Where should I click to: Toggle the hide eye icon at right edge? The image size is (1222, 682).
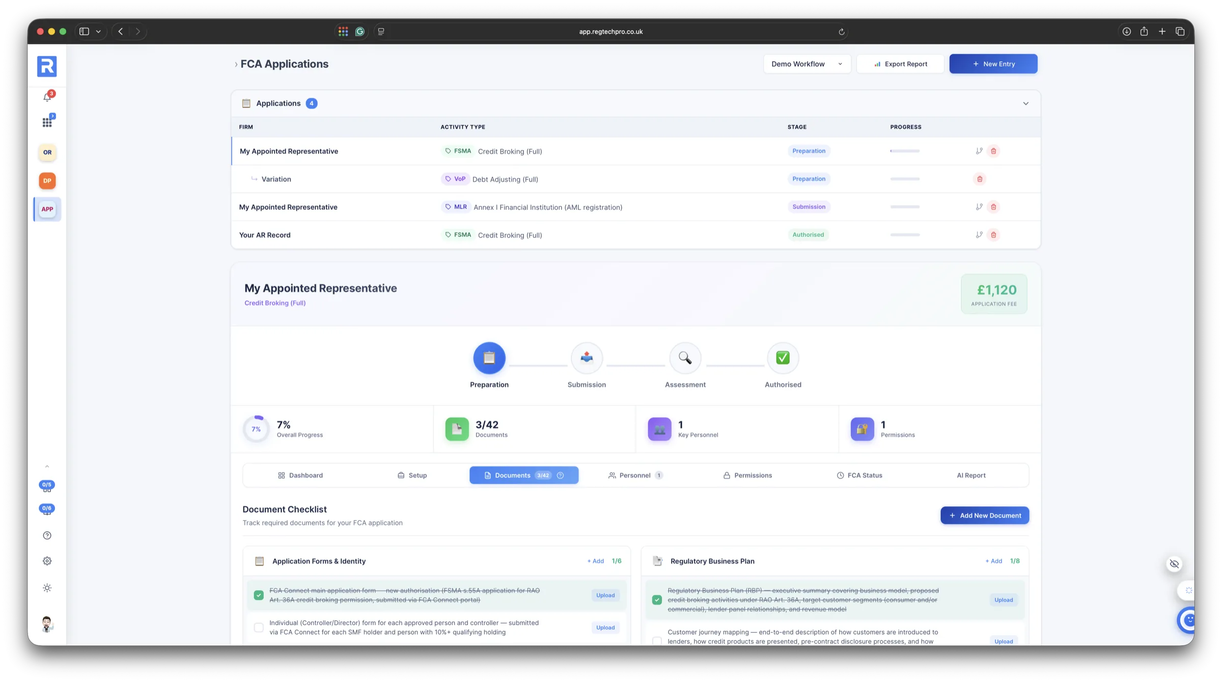point(1174,564)
